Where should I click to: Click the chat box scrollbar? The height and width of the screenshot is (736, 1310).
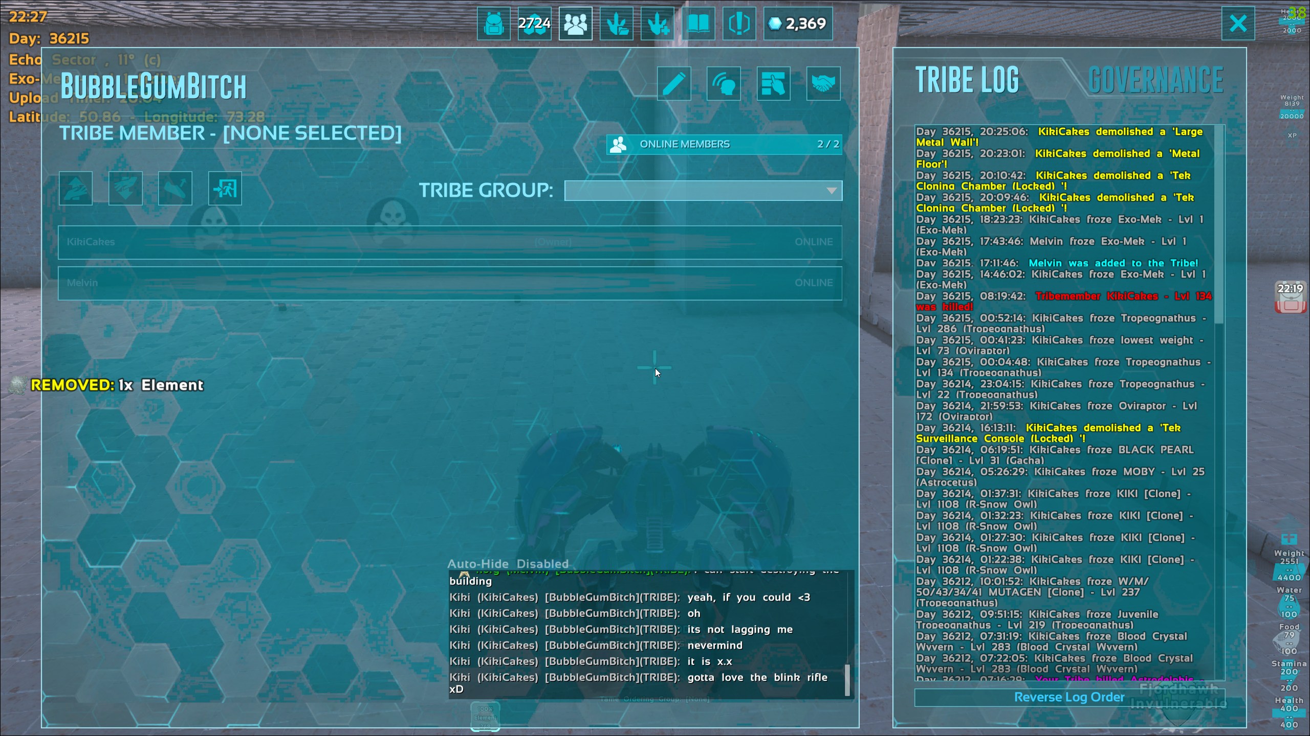point(847,680)
